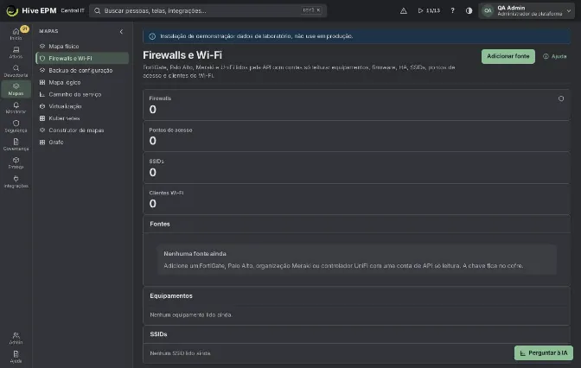Screen dimensions: 581x368
Task: Click the Nenhuma fonte ainda message
Action: click(x=195, y=254)
